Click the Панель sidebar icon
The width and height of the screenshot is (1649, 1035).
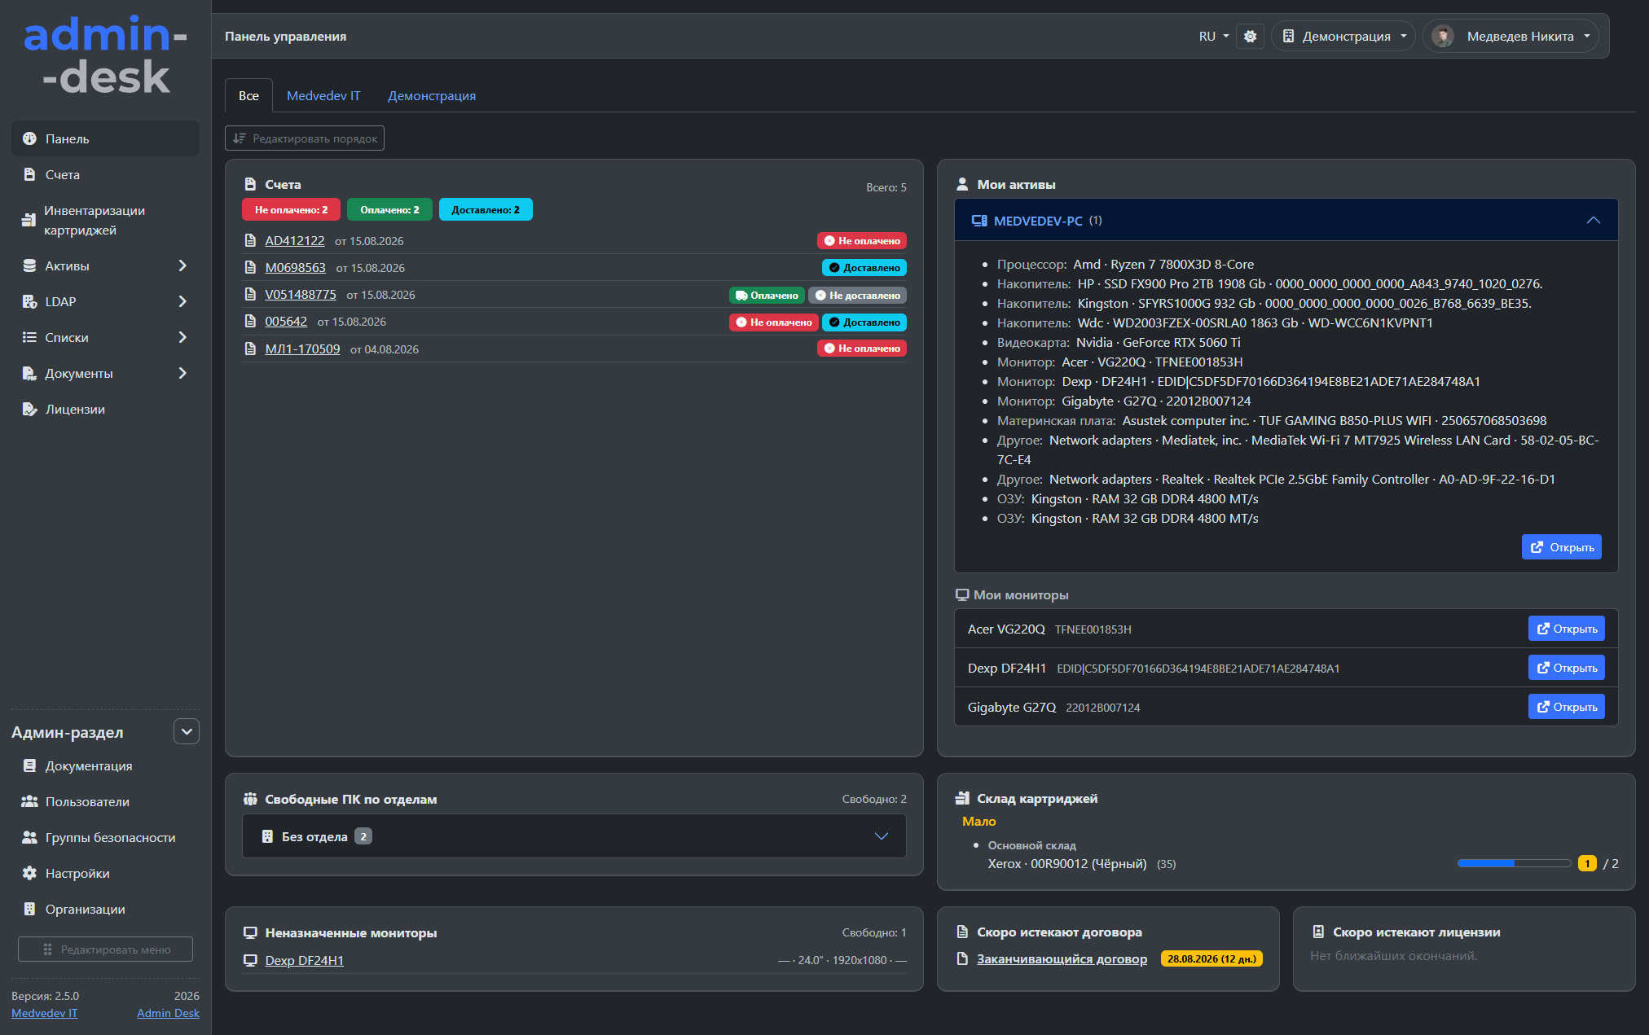(x=29, y=138)
